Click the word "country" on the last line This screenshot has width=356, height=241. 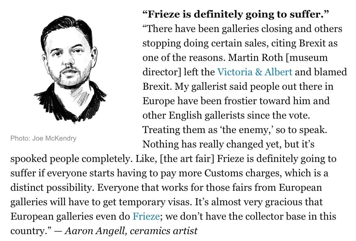tap(28, 231)
